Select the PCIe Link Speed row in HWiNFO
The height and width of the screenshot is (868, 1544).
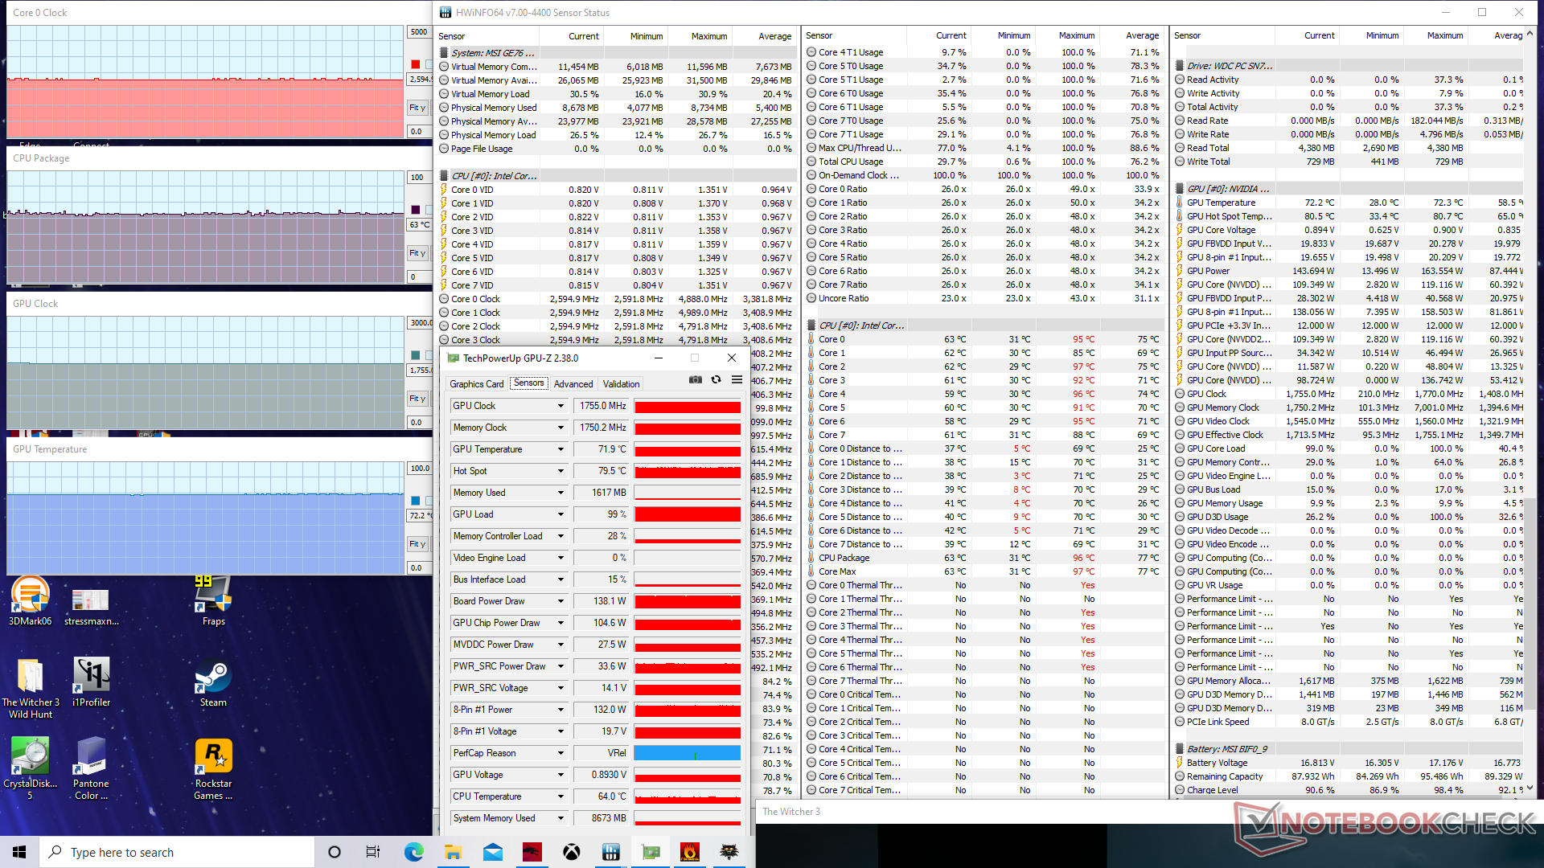click(x=1349, y=722)
